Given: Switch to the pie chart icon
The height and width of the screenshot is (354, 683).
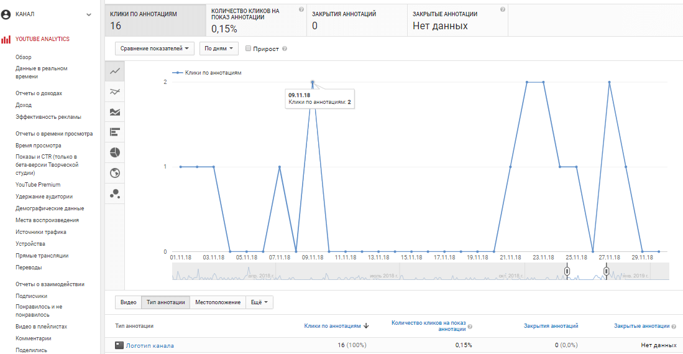Looking at the screenshot, I should click(115, 152).
